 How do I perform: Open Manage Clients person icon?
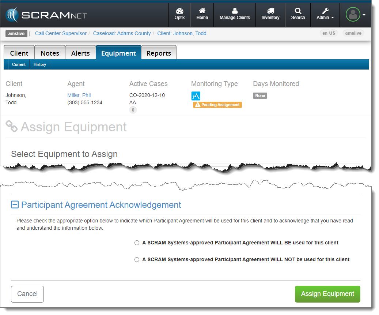pos(235,11)
